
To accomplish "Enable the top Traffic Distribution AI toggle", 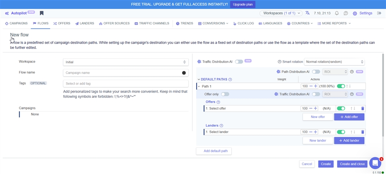I will (239, 62).
